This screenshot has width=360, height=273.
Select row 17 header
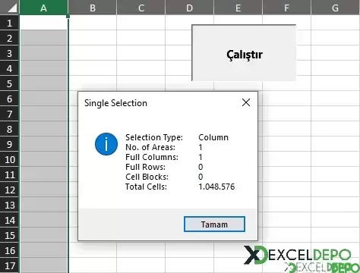[9, 265]
